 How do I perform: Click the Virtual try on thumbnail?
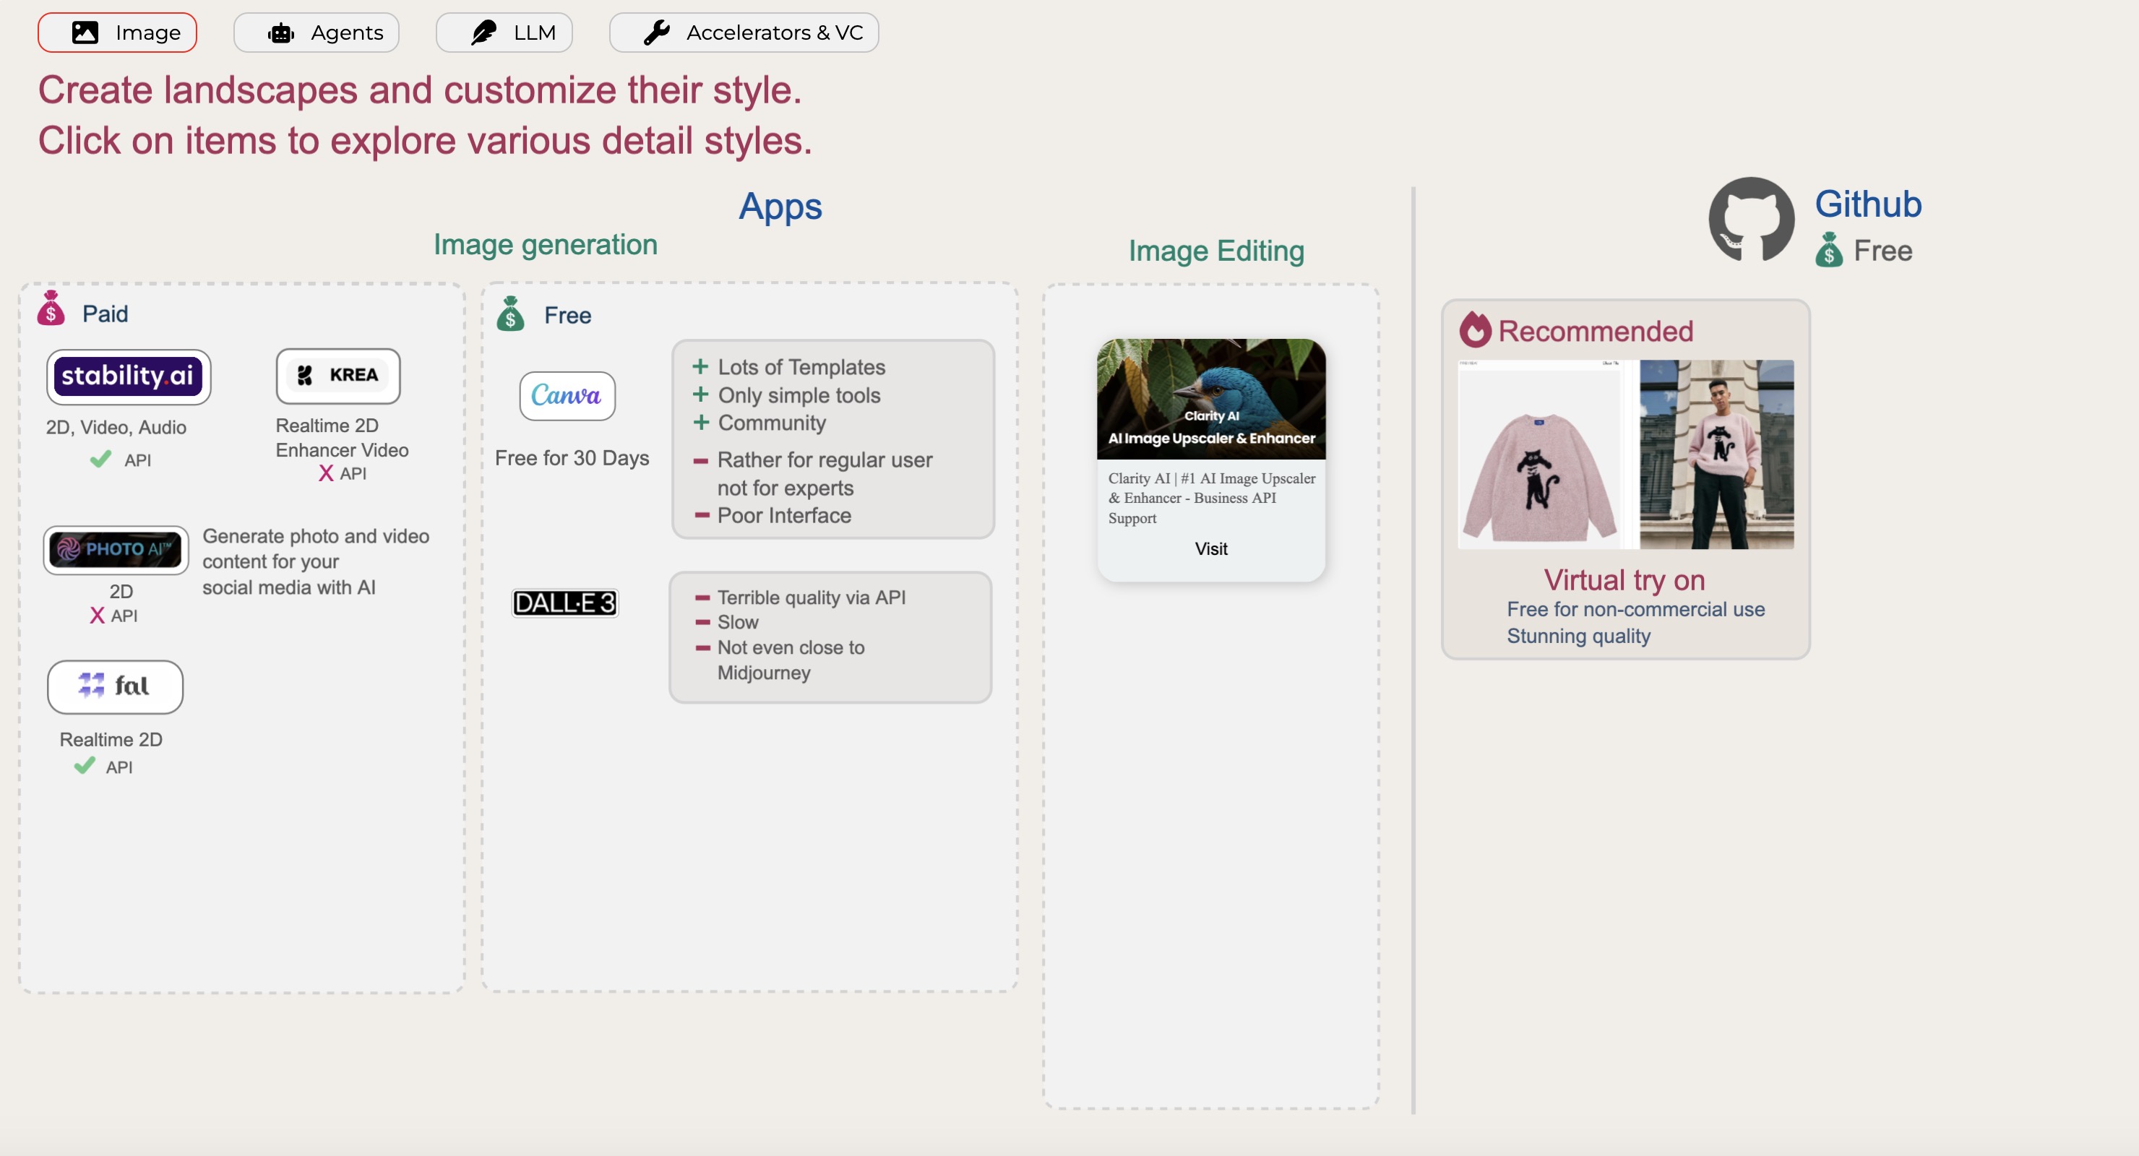click(1625, 453)
